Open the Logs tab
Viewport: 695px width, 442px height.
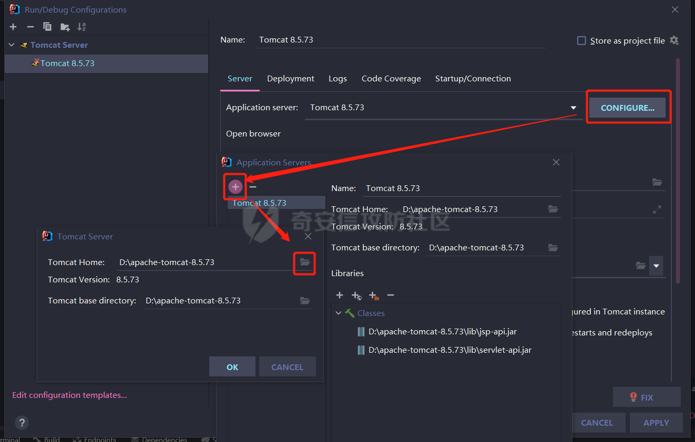tap(338, 79)
